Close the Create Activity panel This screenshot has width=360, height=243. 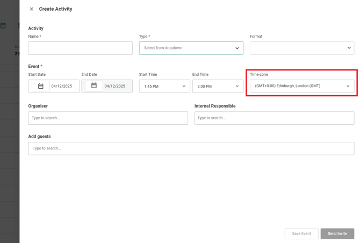(31, 9)
